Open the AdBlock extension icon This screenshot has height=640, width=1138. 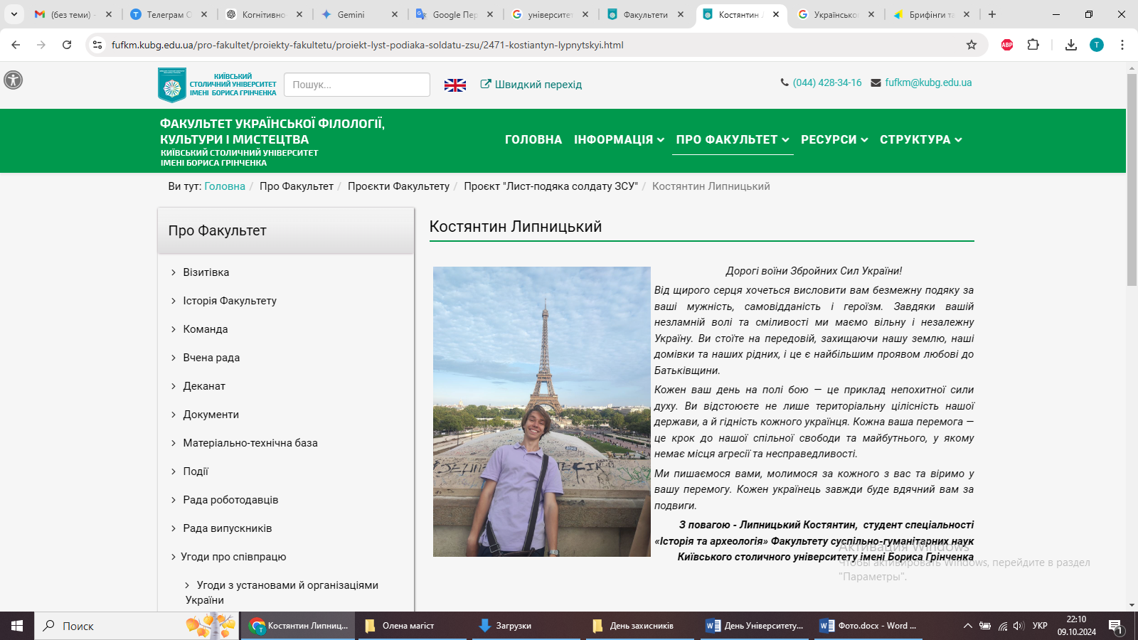[x=1007, y=45]
